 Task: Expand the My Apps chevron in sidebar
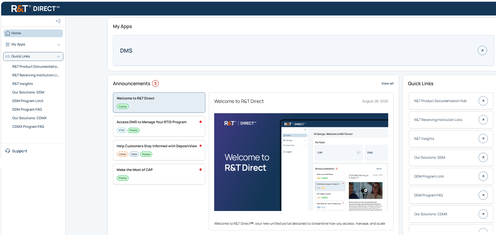tap(59, 45)
